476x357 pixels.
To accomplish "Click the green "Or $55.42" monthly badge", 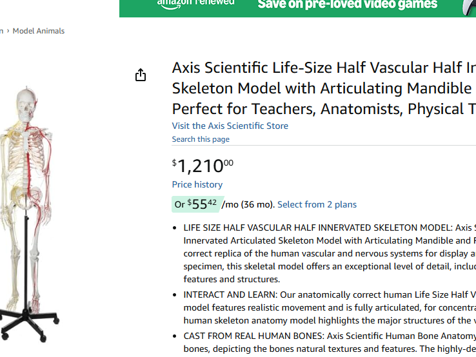I will click(x=197, y=204).
